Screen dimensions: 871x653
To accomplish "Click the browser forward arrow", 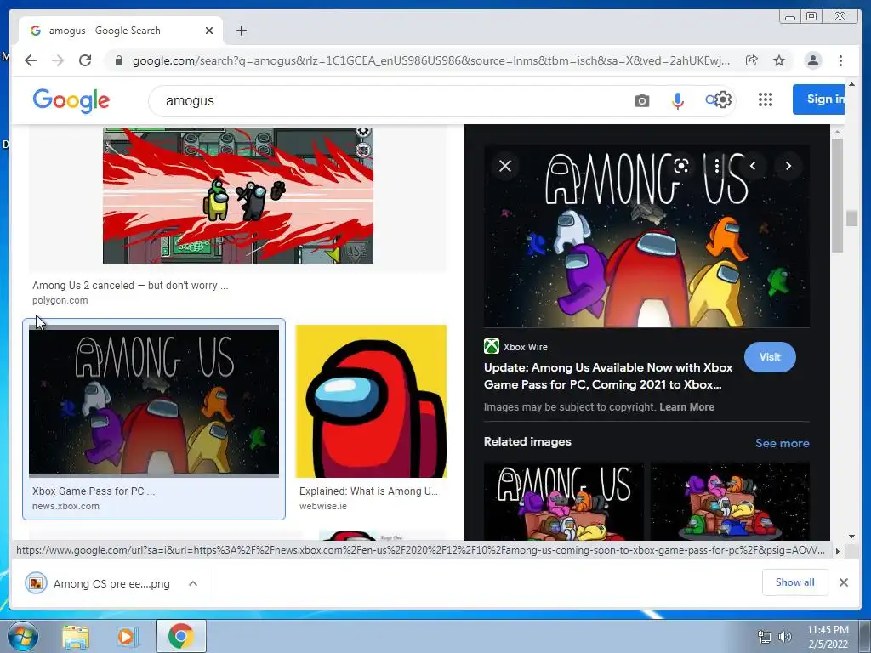I will (x=58, y=60).
